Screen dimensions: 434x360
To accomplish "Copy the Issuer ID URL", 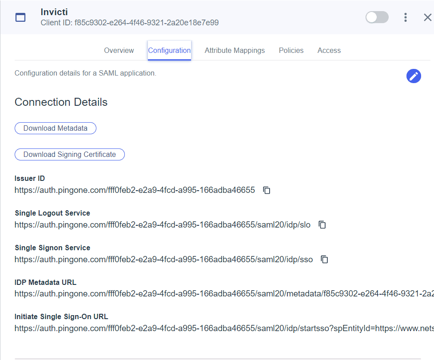I will click(x=266, y=190).
